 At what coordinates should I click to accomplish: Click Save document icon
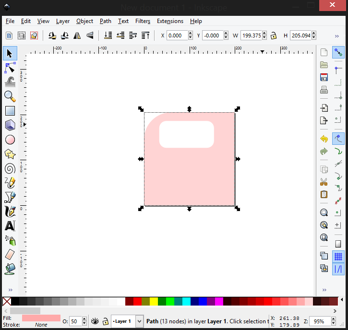click(324, 77)
